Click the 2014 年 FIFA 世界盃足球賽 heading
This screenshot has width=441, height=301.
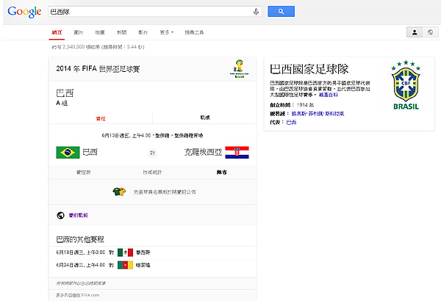coord(98,69)
